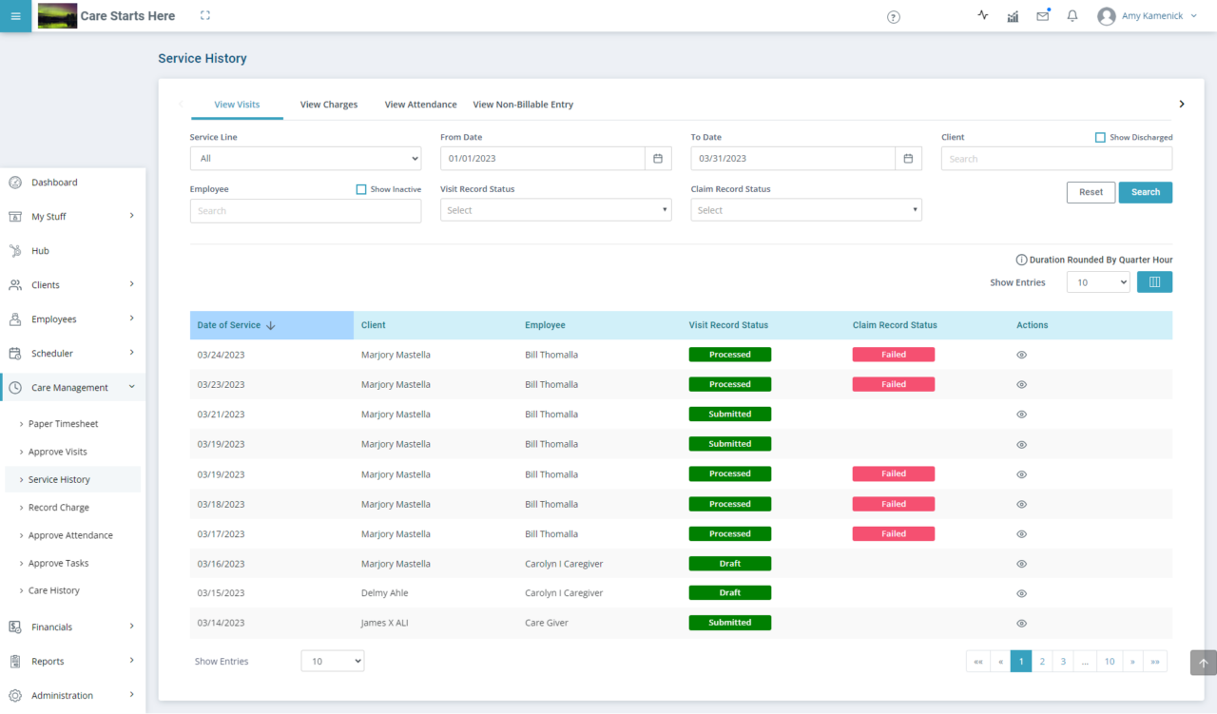Check the Show Inactive employee checkbox
The height and width of the screenshot is (714, 1217).
[x=360, y=189]
